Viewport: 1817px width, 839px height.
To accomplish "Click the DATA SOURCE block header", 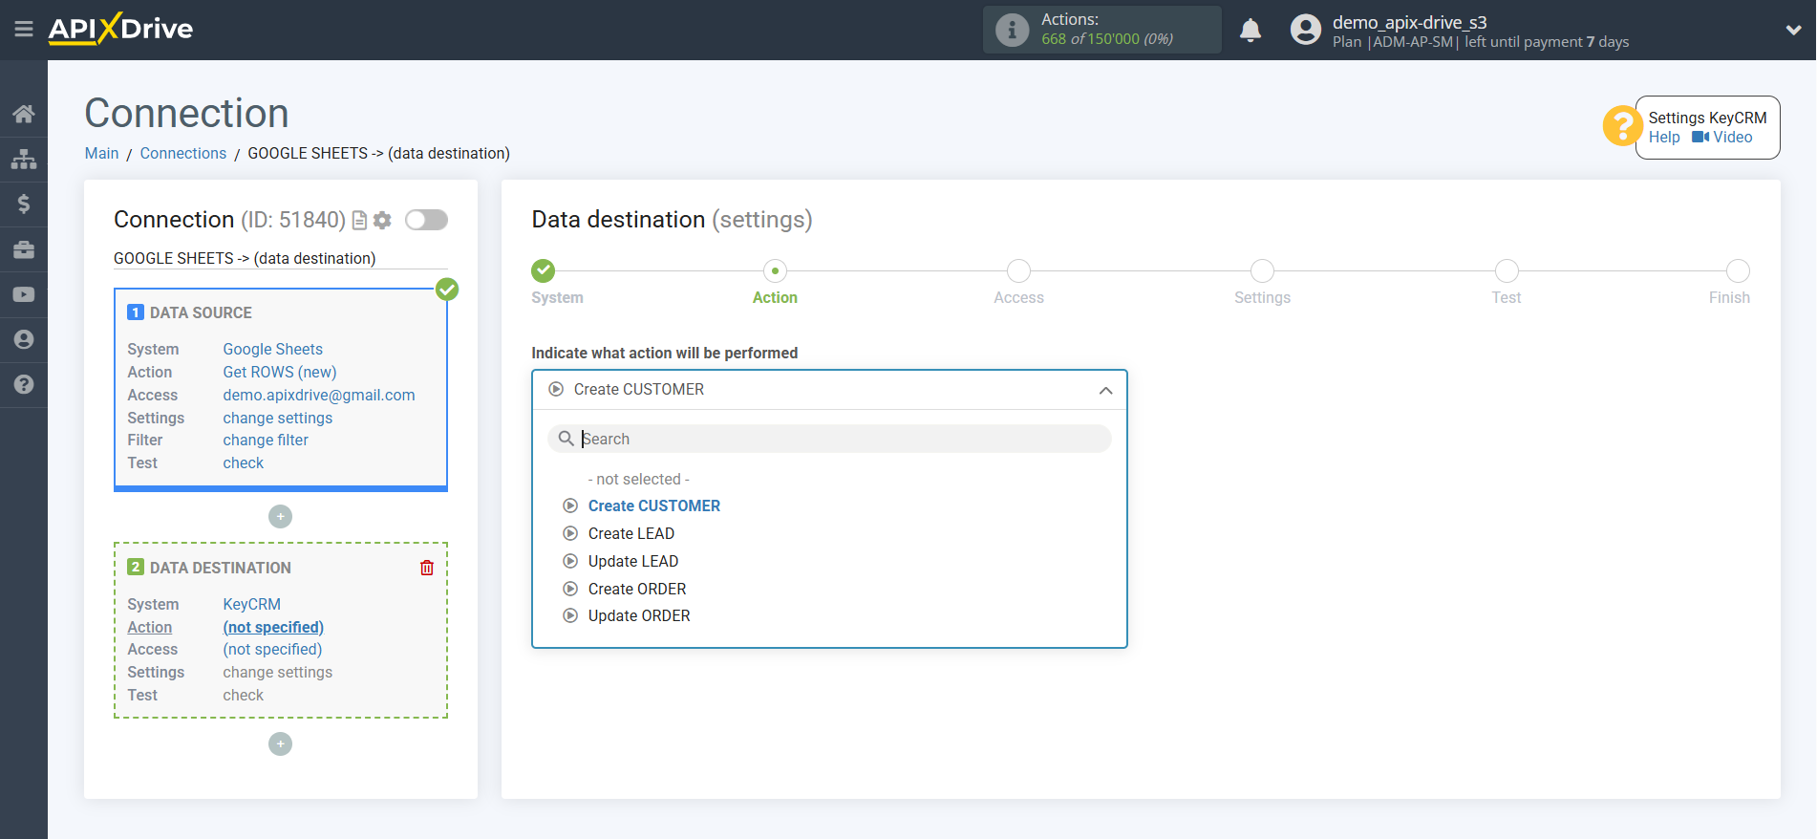I will pos(201,312).
